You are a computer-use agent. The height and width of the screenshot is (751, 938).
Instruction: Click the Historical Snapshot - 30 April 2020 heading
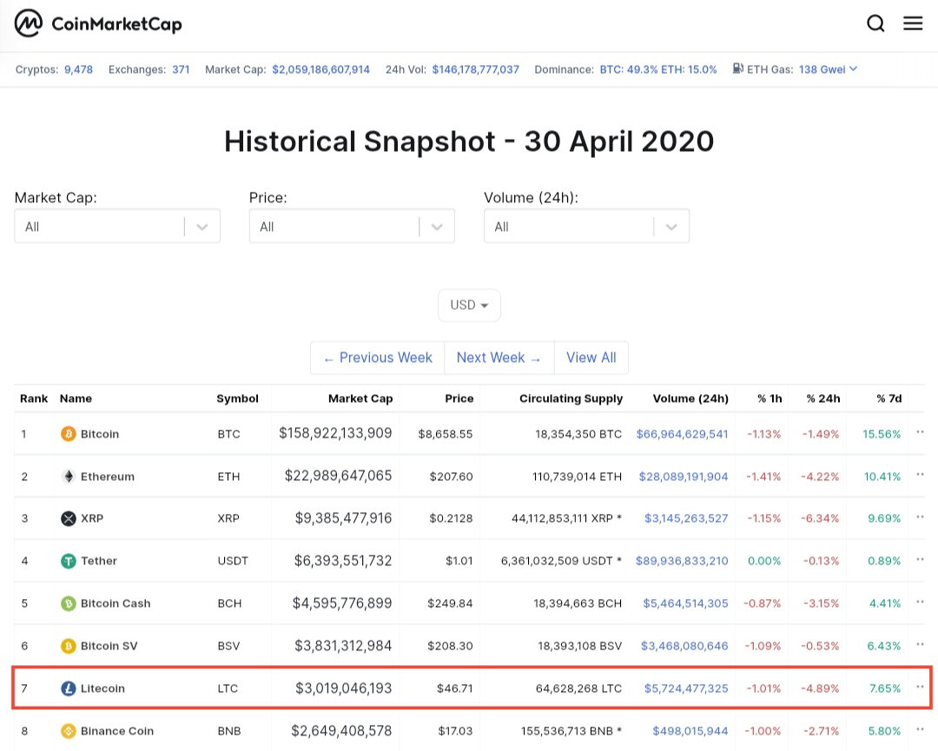(x=469, y=142)
